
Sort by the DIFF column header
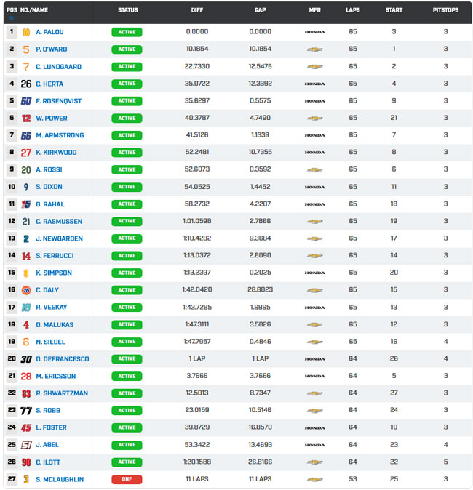197,10
